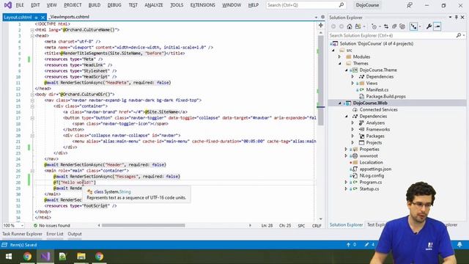
Task: Open the BUILD menu
Action: coord(95,5)
